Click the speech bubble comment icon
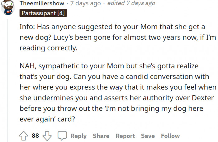Image resolution: width=218 pixels, height=142 pixels. [62, 135]
